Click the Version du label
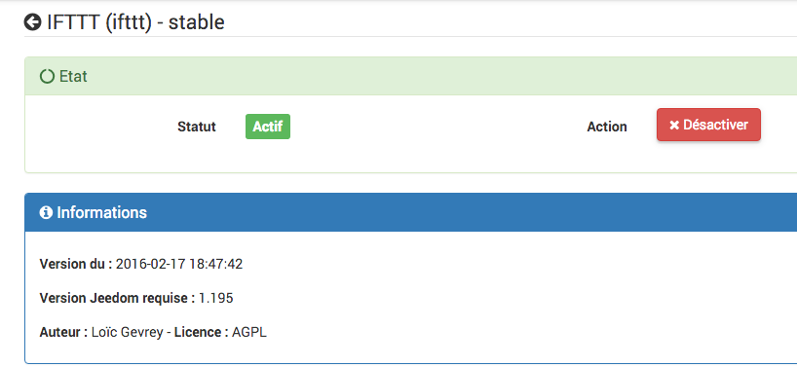 pyautogui.click(x=76, y=264)
